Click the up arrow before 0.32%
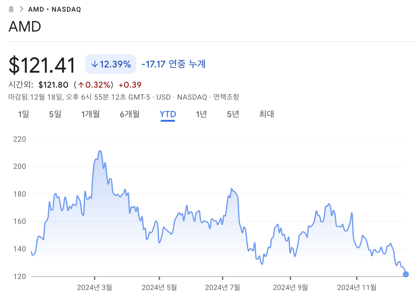The height and width of the screenshot is (298, 416). (x=81, y=85)
